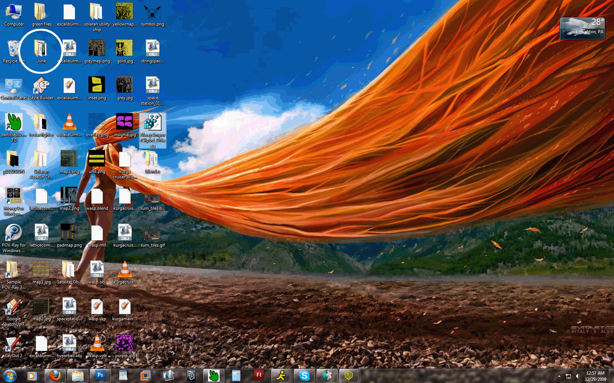The image size is (614, 383).
Task: Select the kurgamain... SketchUp file
Action: [x=125, y=310]
